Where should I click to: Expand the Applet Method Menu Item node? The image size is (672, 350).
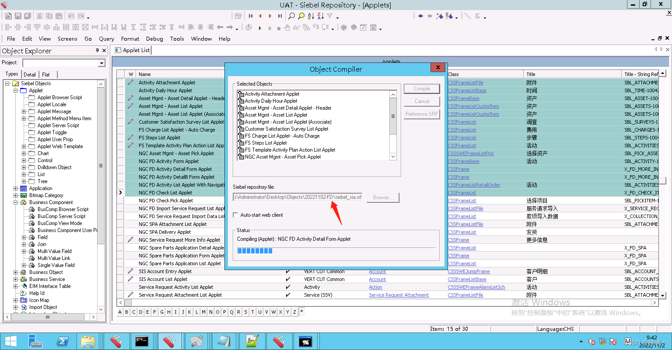(x=24, y=118)
